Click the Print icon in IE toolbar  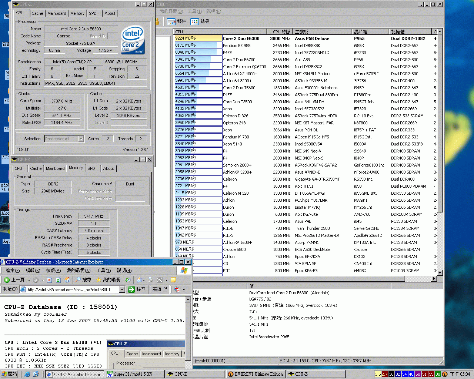151,280
